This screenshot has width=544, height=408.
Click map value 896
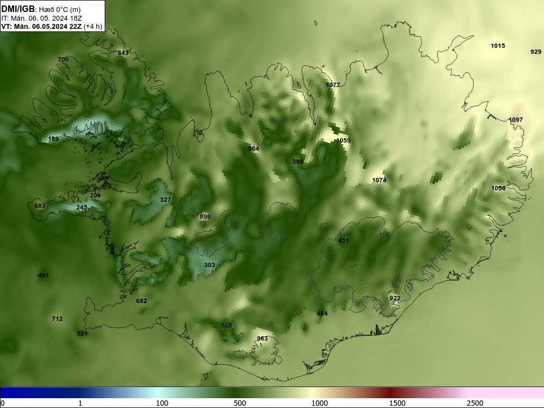206,217
